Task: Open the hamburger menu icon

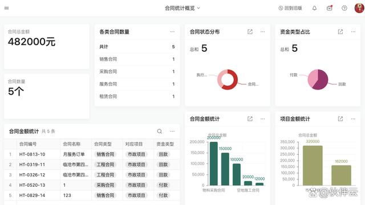Action: coord(6,8)
